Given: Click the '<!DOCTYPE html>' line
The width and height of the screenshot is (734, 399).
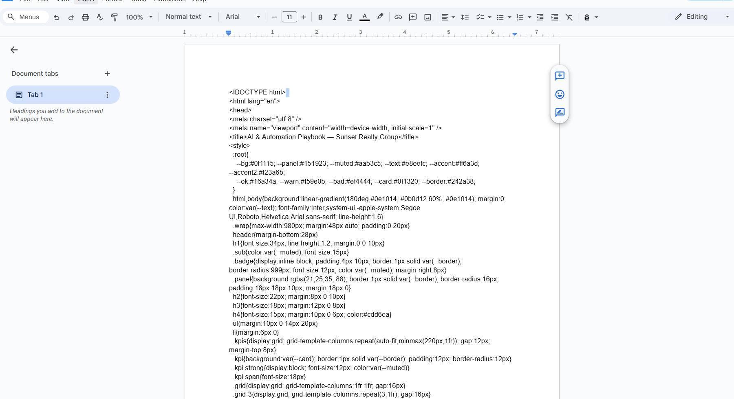Looking at the screenshot, I should click(x=257, y=92).
